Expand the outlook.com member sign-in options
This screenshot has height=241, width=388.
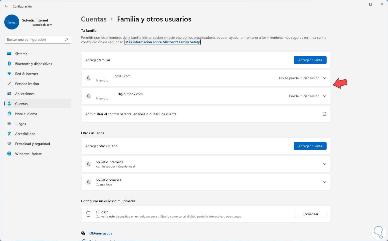pyautogui.click(x=325, y=96)
